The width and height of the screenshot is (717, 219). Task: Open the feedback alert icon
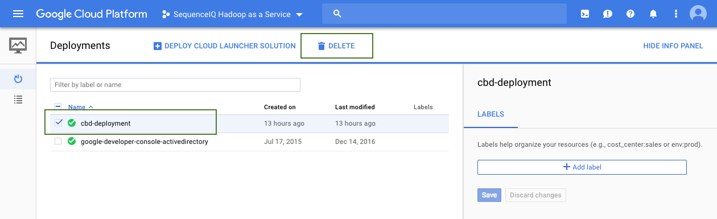[608, 14]
